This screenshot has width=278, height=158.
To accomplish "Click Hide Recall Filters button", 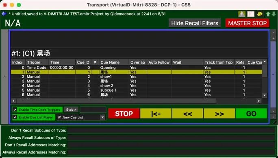I will pyautogui.click(x=195, y=23).
